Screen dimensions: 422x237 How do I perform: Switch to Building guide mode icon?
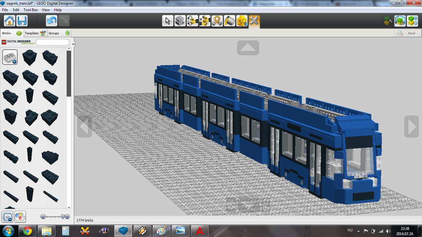[x=412, y=21]
